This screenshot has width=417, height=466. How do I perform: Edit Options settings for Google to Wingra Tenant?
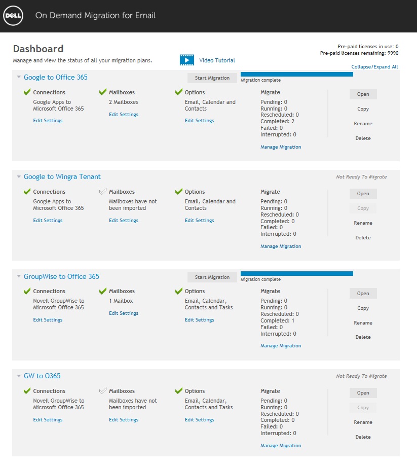199,220
